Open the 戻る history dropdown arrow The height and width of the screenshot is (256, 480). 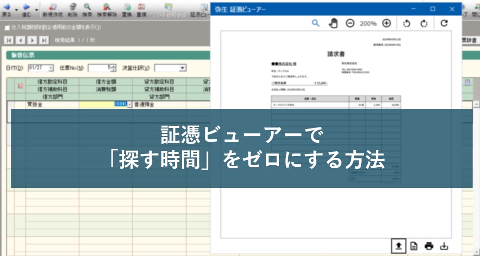tap(16, 9)
